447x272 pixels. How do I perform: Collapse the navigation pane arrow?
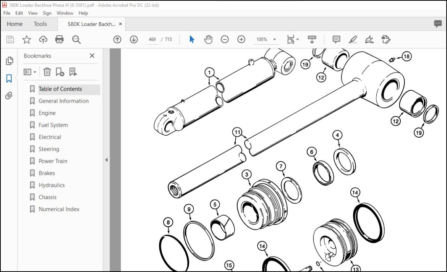pos(106,160)
